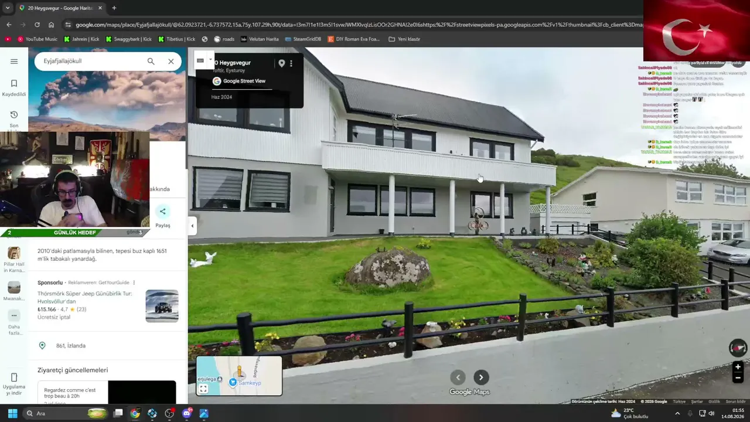This screenshot has width=750, height=422.
Task: Click the search magnifier icon
Action: coord(151,61)
